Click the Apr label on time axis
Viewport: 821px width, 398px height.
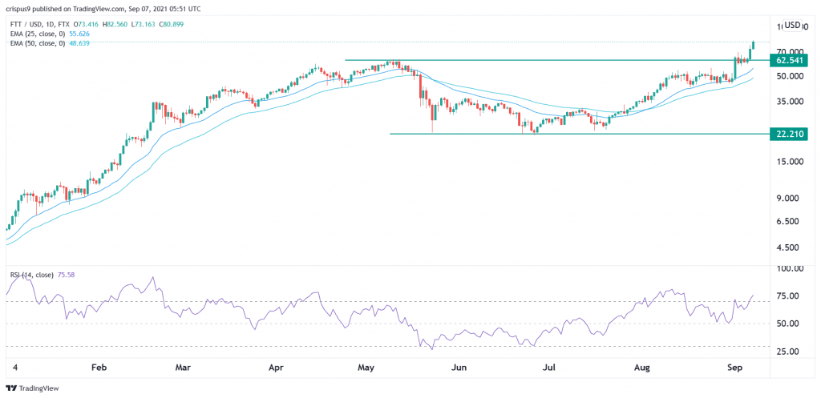tap(276, 368)
